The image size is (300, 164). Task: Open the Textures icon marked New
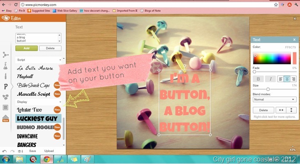[x=6, y=118]
